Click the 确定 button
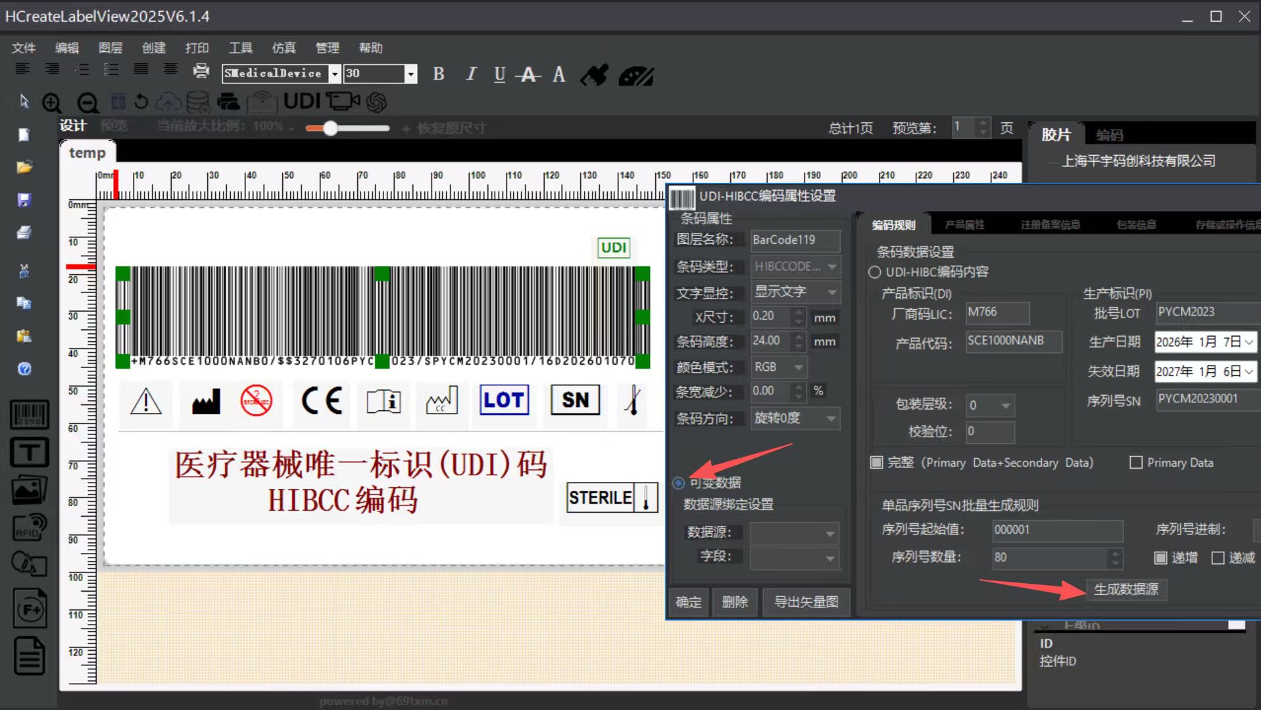Viewport: 1261px width, 710px height. coord(689,602)
